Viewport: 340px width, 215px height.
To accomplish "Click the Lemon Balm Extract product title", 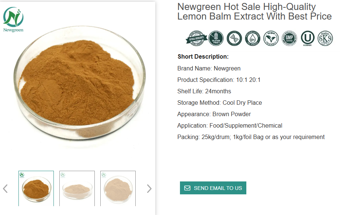I will pyautogui.click(x=254, y=11).
